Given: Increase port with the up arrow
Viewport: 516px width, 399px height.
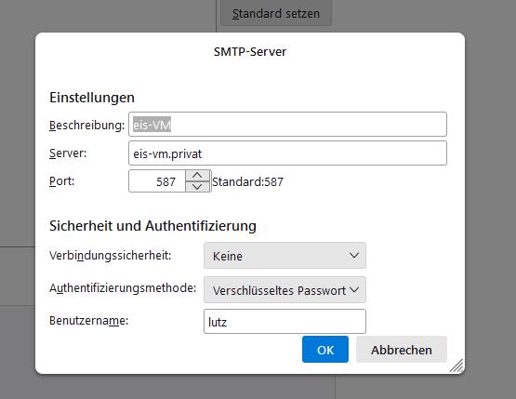Looking at the screenshot, I should coord(197,176).
